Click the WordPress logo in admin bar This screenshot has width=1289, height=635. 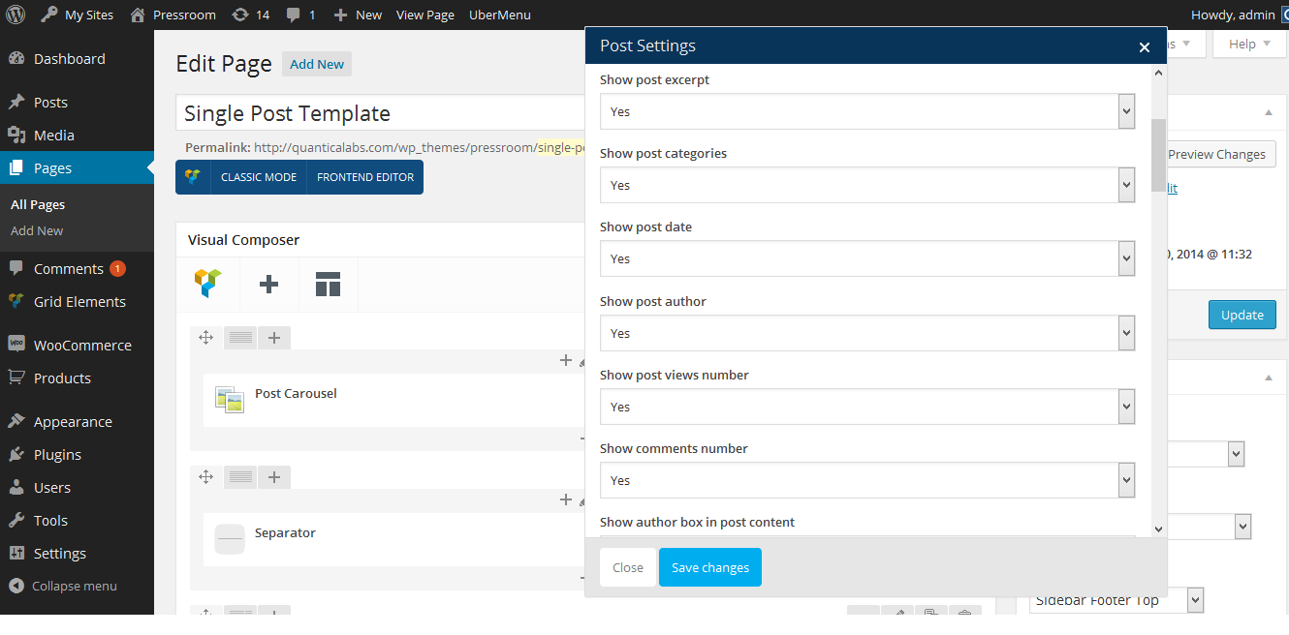point(18,15)
